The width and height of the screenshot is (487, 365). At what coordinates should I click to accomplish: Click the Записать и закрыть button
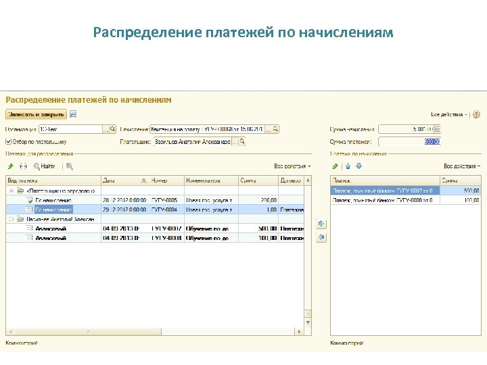[x=36, y=114]
